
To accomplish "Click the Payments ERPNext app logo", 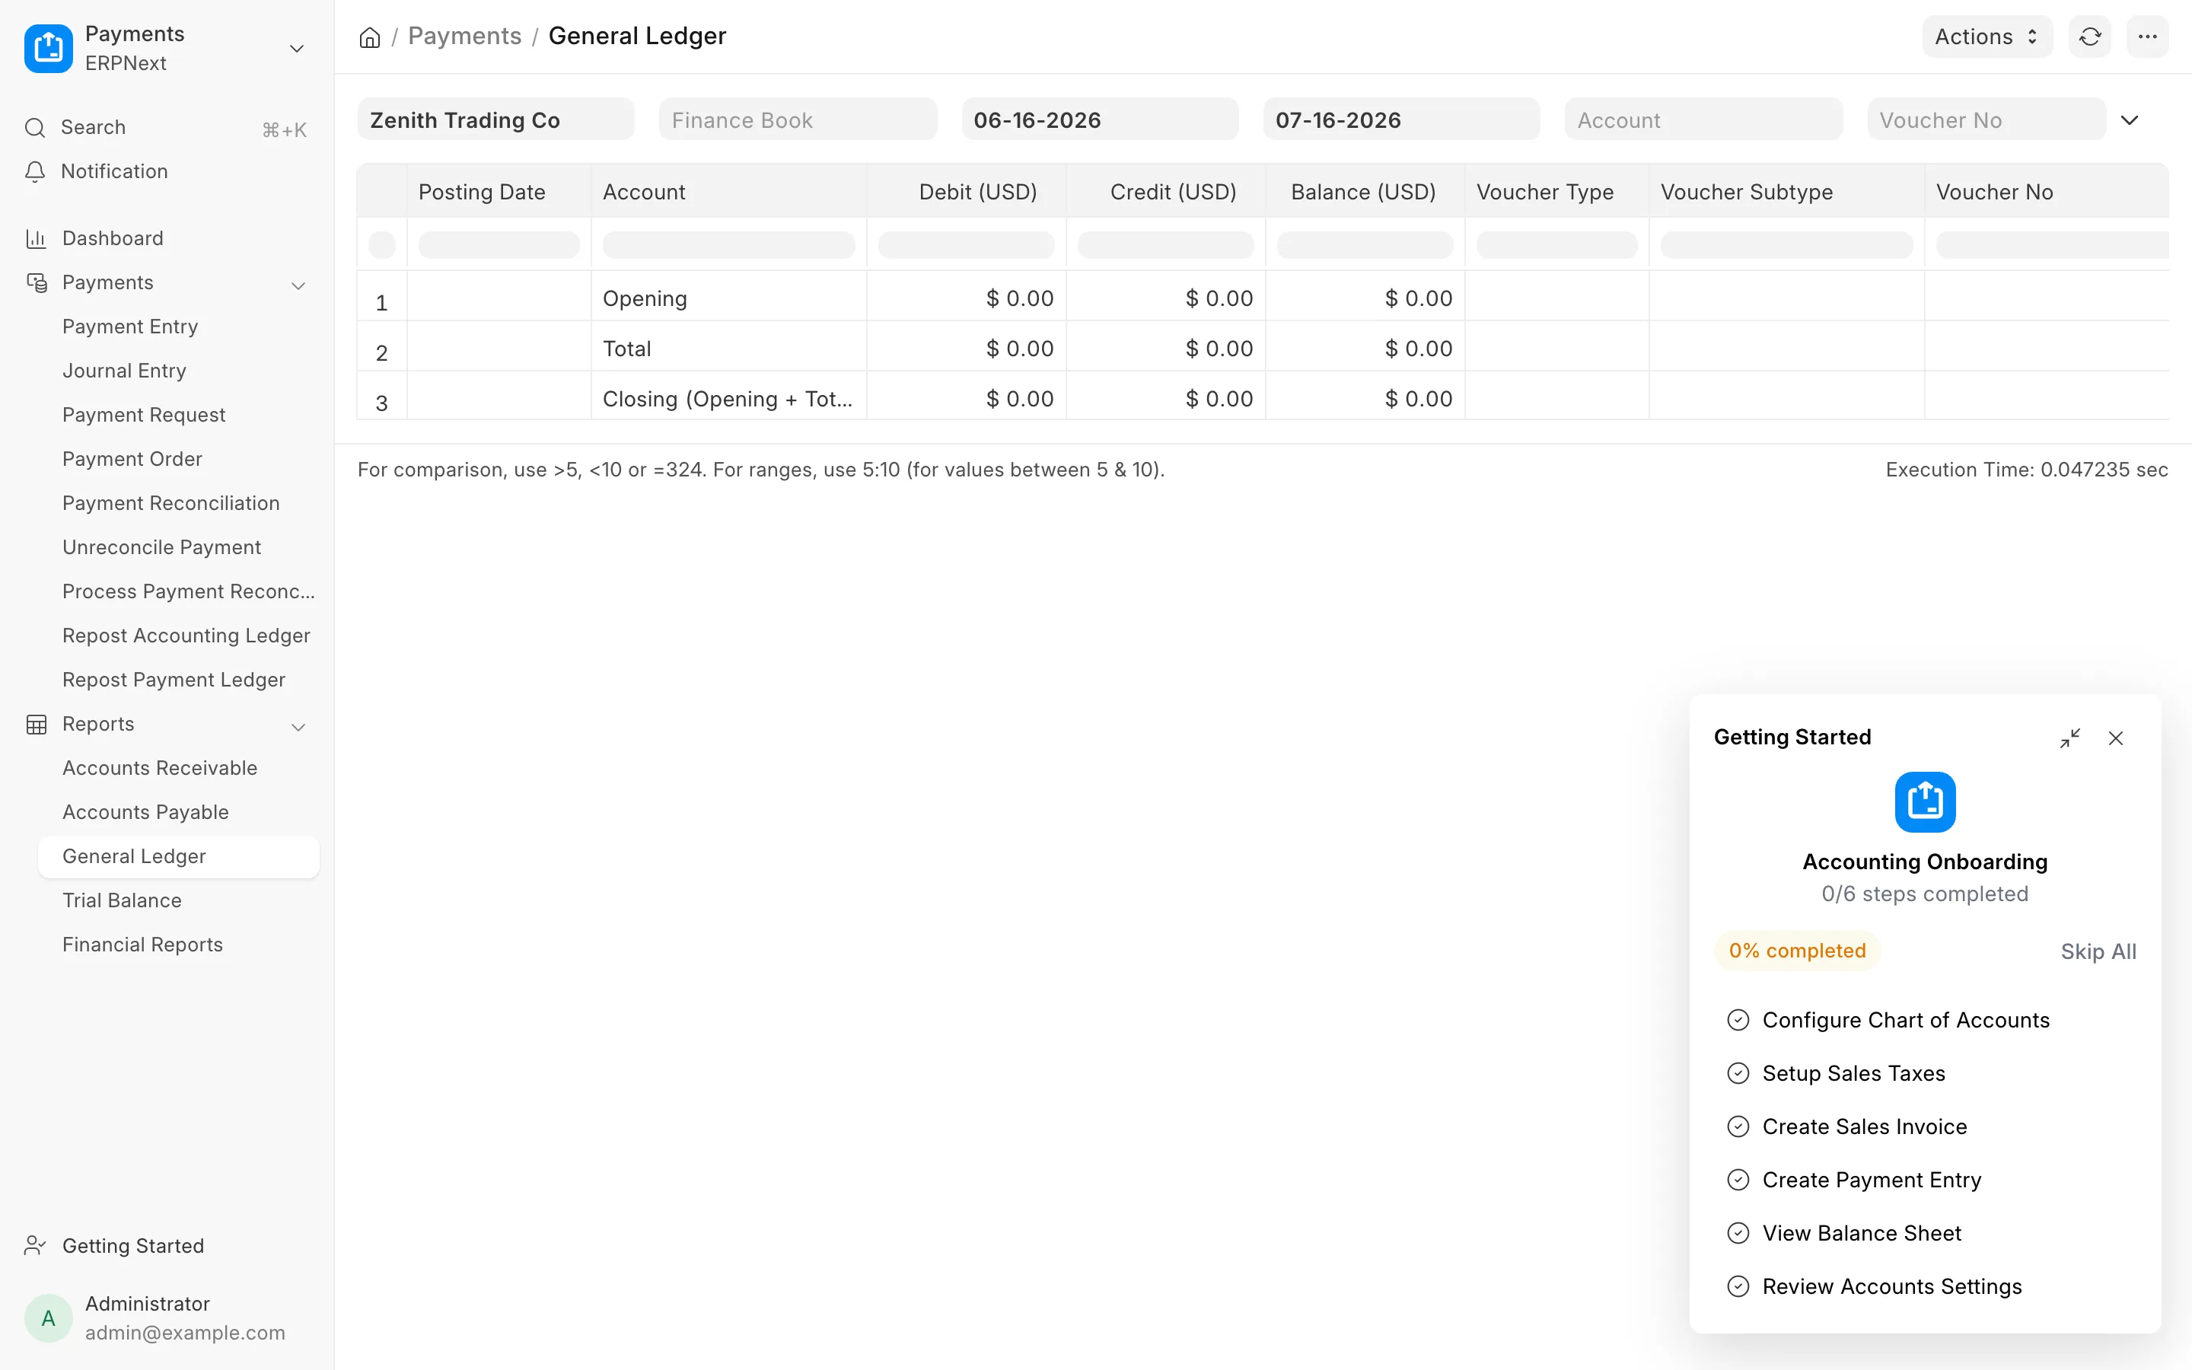I will pos(48,48).
